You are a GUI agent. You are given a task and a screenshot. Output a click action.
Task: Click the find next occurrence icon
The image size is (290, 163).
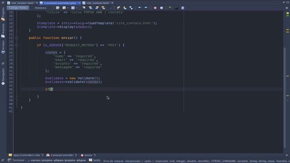97,8
